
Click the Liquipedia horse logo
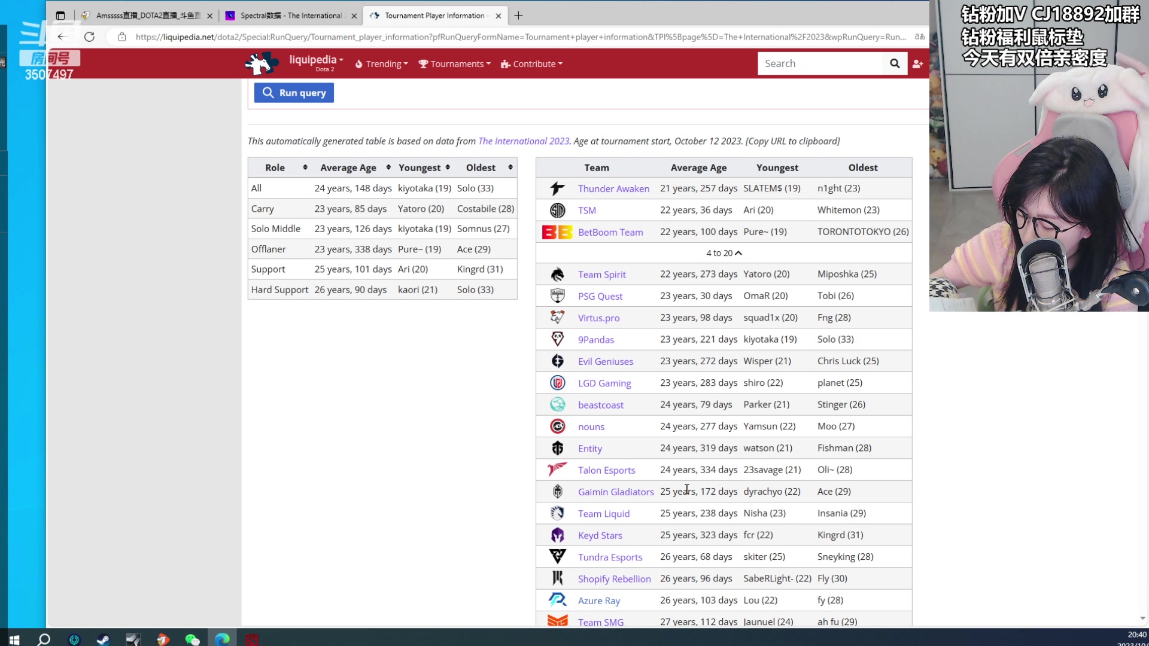tap(262, 63)
